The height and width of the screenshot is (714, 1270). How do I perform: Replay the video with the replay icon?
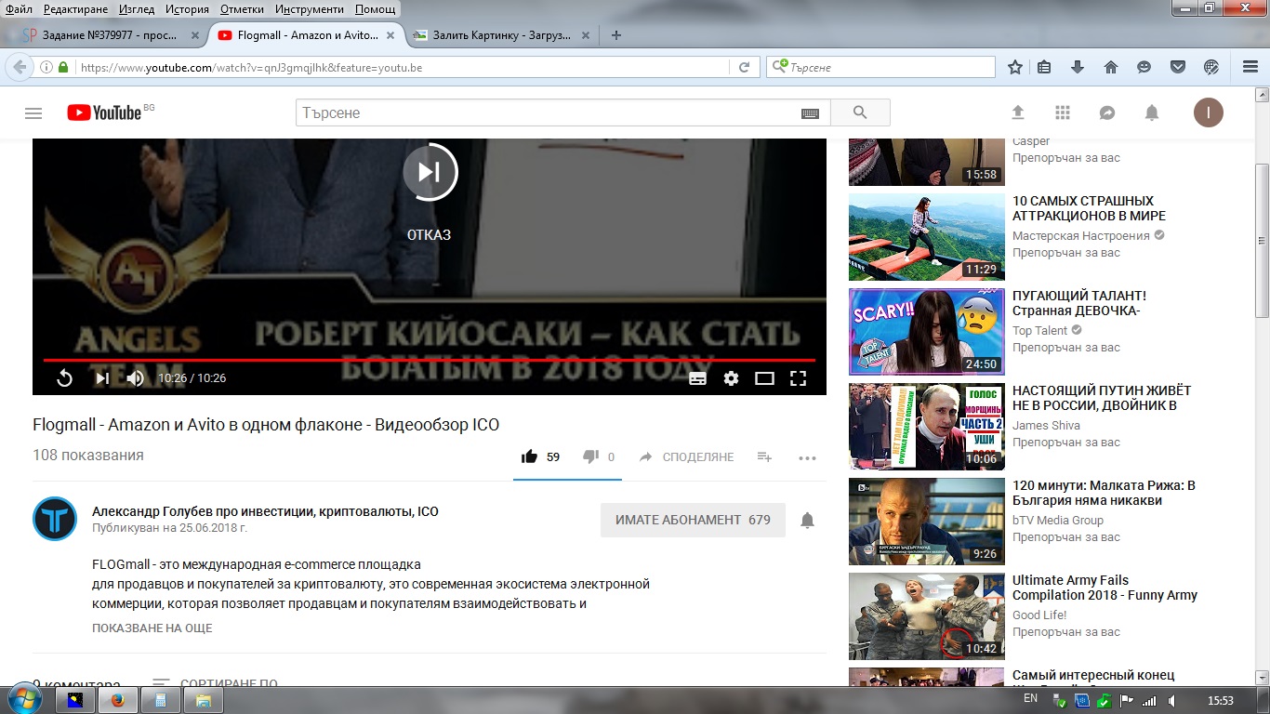(x=65, y=378)
